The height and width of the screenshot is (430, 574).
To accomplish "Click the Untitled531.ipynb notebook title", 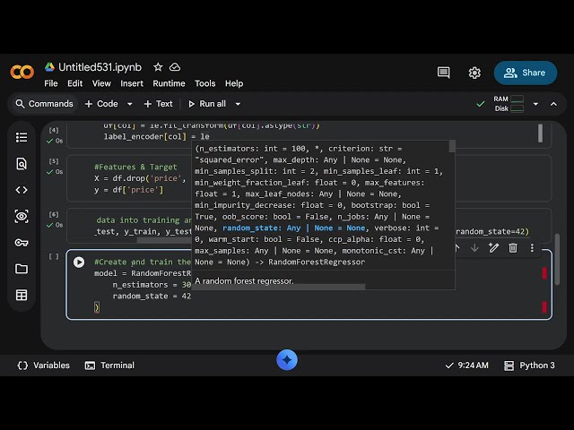I will click(100, 67).
